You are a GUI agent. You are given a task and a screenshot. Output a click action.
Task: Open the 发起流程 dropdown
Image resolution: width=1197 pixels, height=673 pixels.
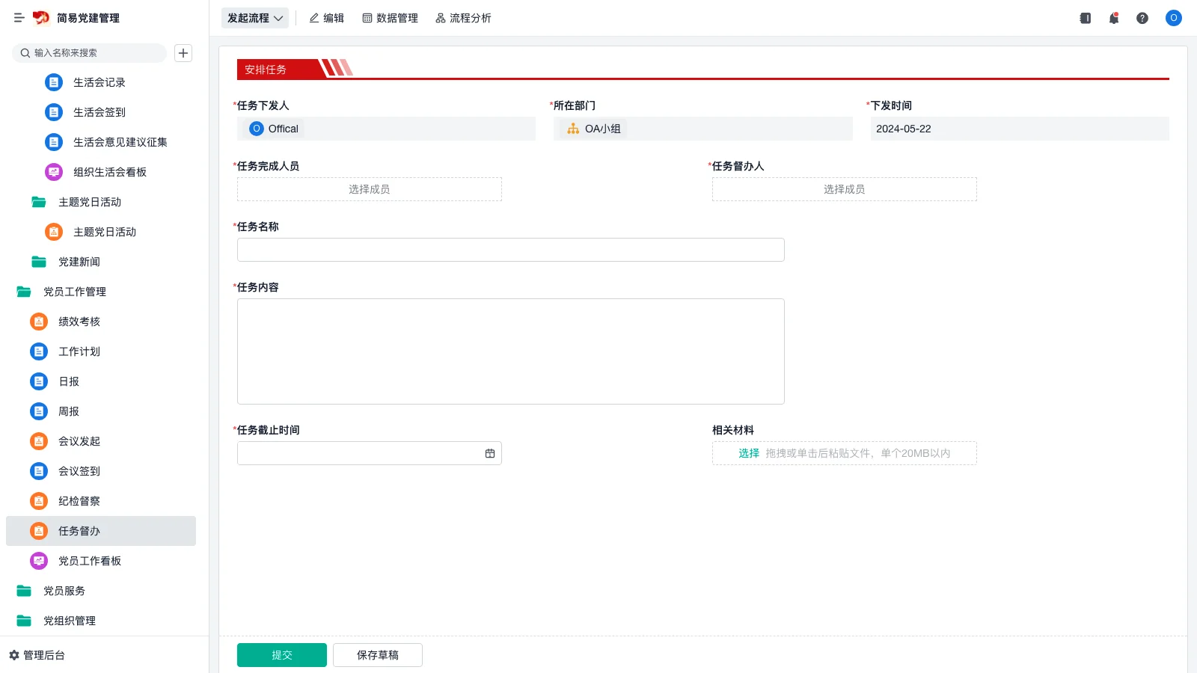pos(254,18)
